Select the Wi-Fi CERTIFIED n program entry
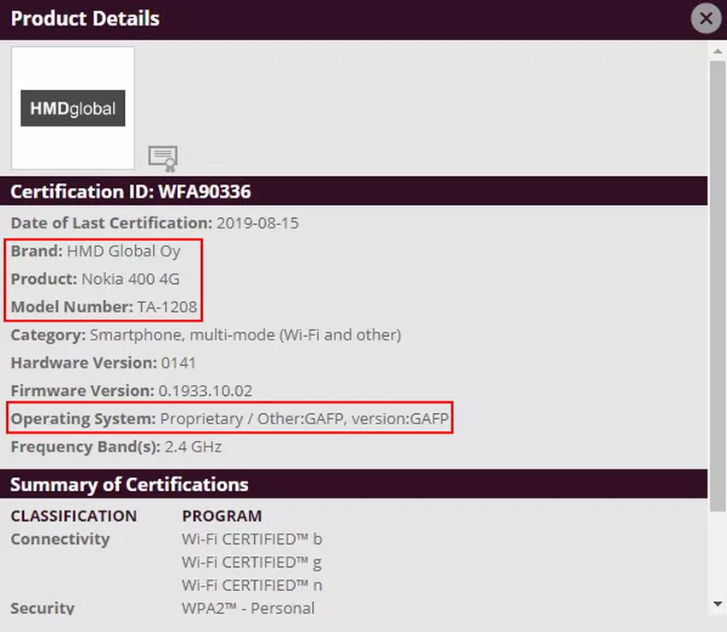The width and height of the screenshot is (727, 632). 251,585
